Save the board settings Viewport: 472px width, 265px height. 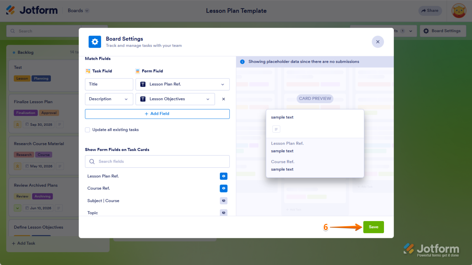[x=373, y=227]
